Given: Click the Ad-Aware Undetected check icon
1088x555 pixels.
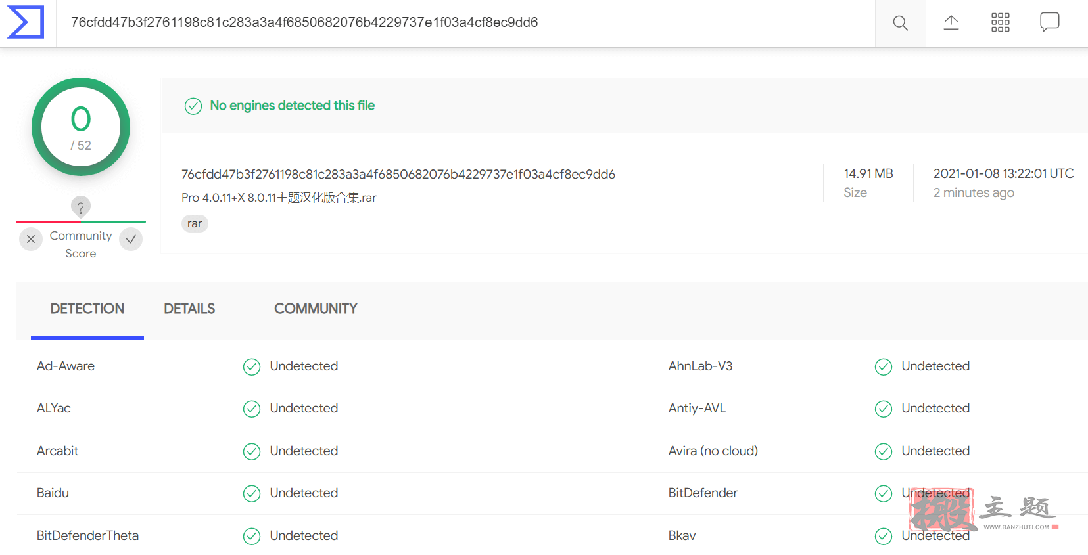Looking at the screenshot, I should (252, 366).
